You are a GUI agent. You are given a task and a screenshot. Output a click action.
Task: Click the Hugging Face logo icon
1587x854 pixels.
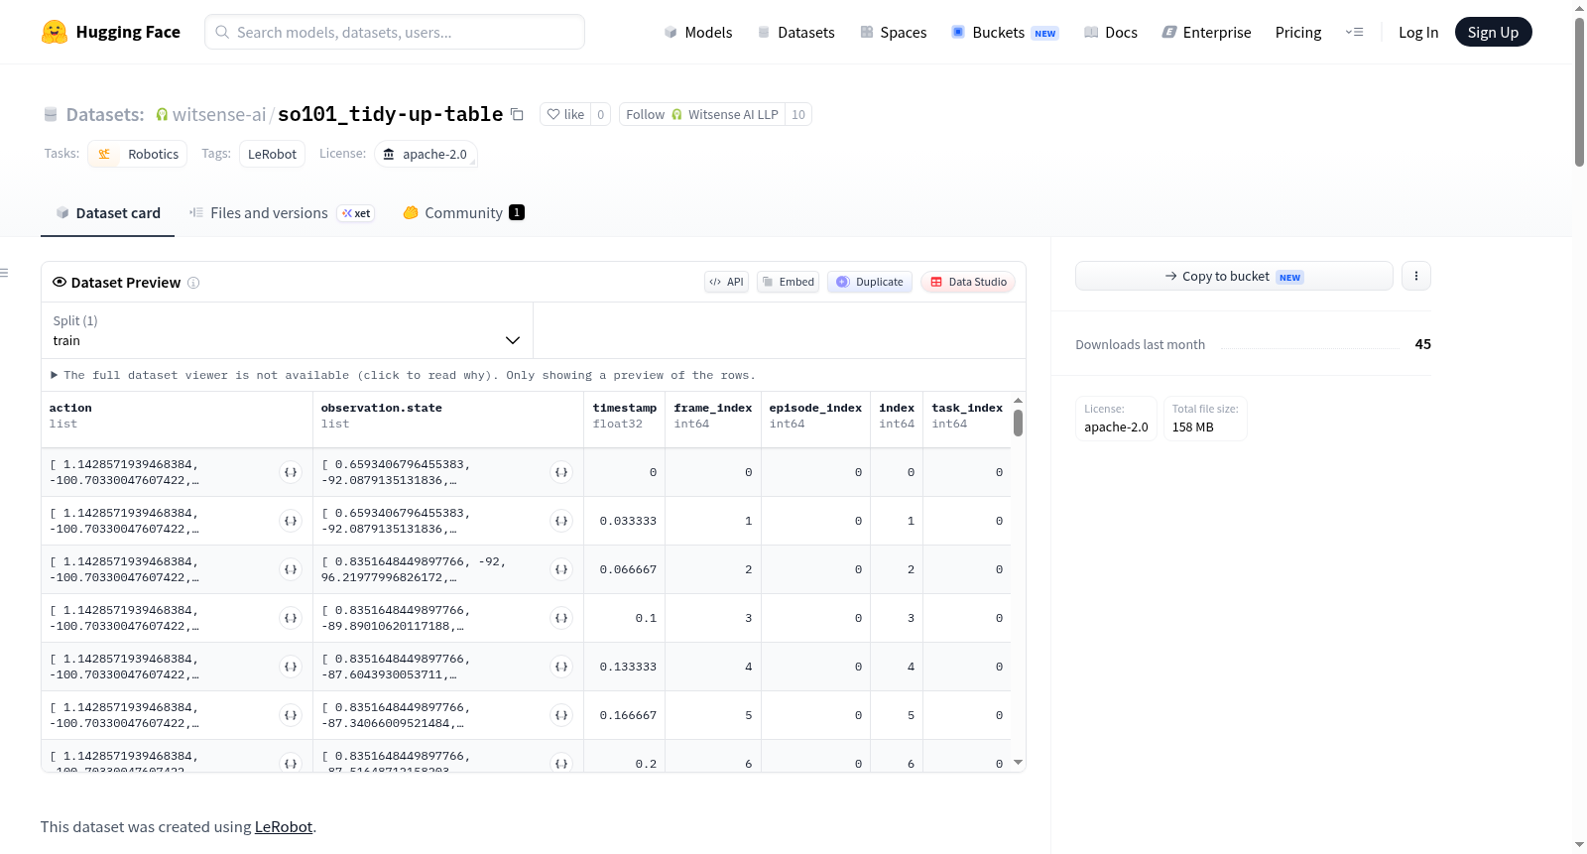click(x=55, y=32)
